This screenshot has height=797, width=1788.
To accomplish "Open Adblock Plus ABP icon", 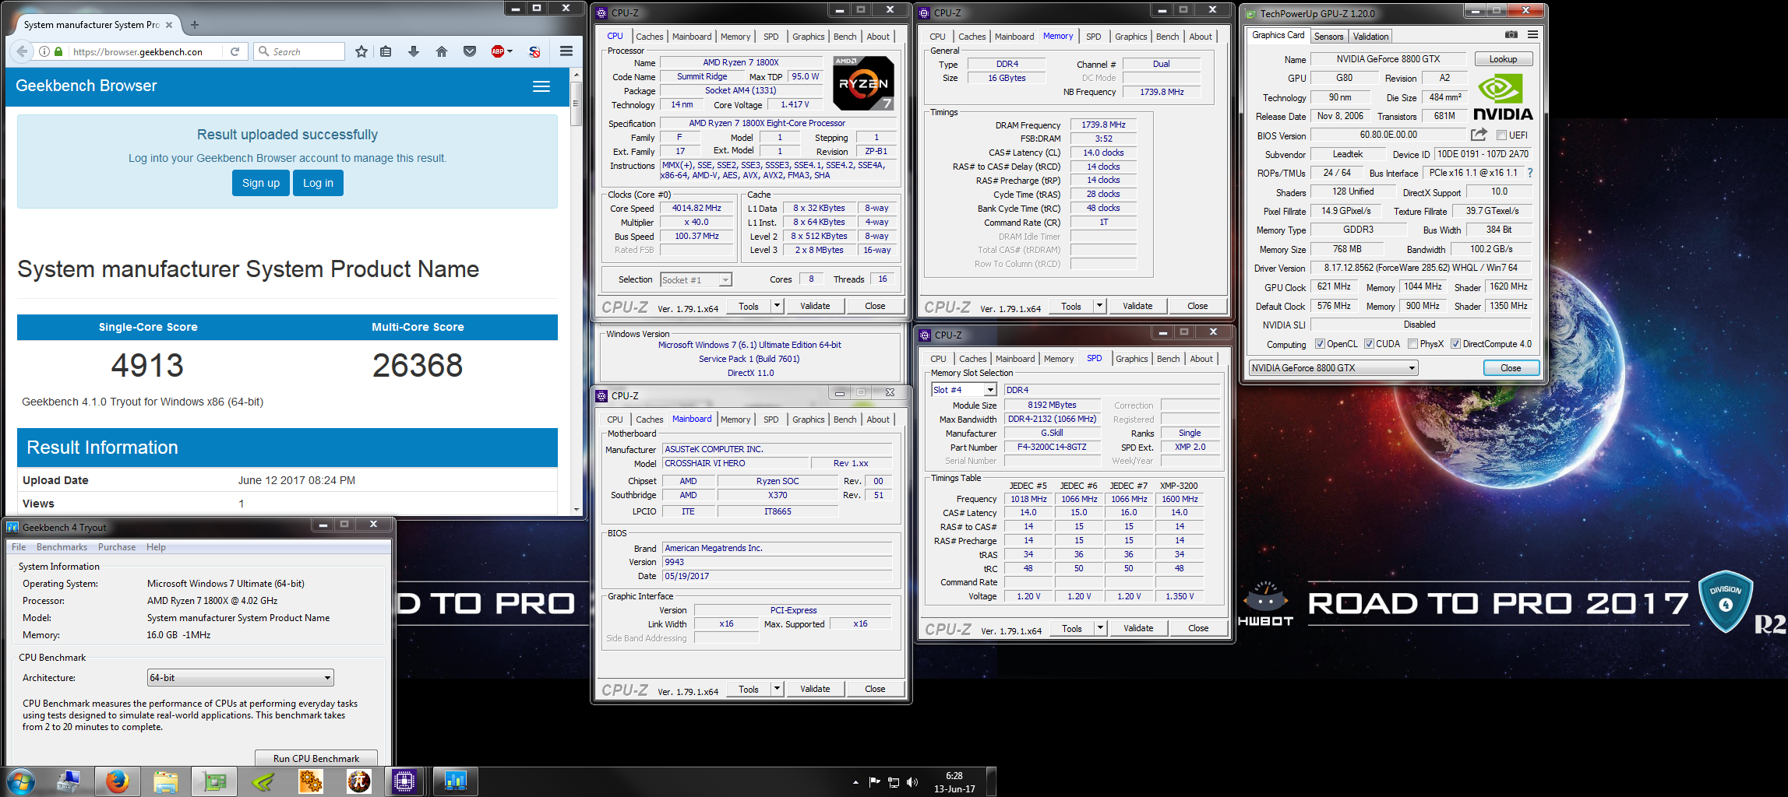I will [x=498, y=51].
